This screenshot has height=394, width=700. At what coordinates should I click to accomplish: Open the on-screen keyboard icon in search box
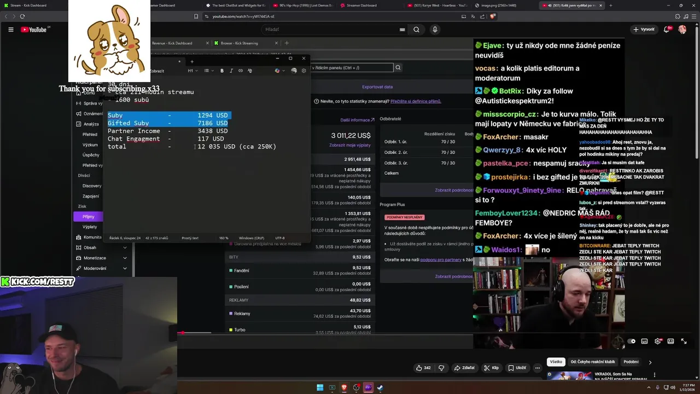402,30
